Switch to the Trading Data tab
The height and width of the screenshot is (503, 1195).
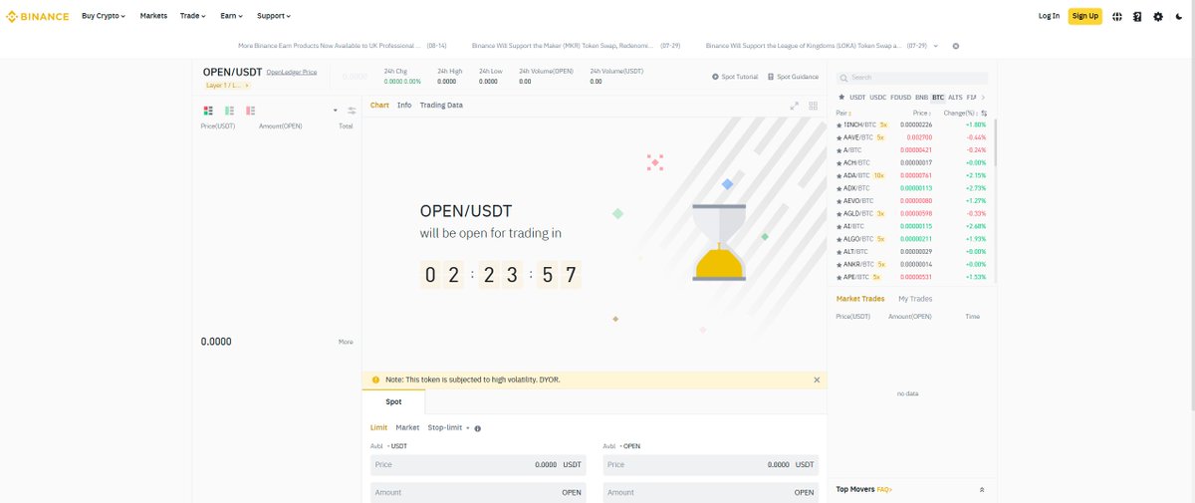(441, 105)
